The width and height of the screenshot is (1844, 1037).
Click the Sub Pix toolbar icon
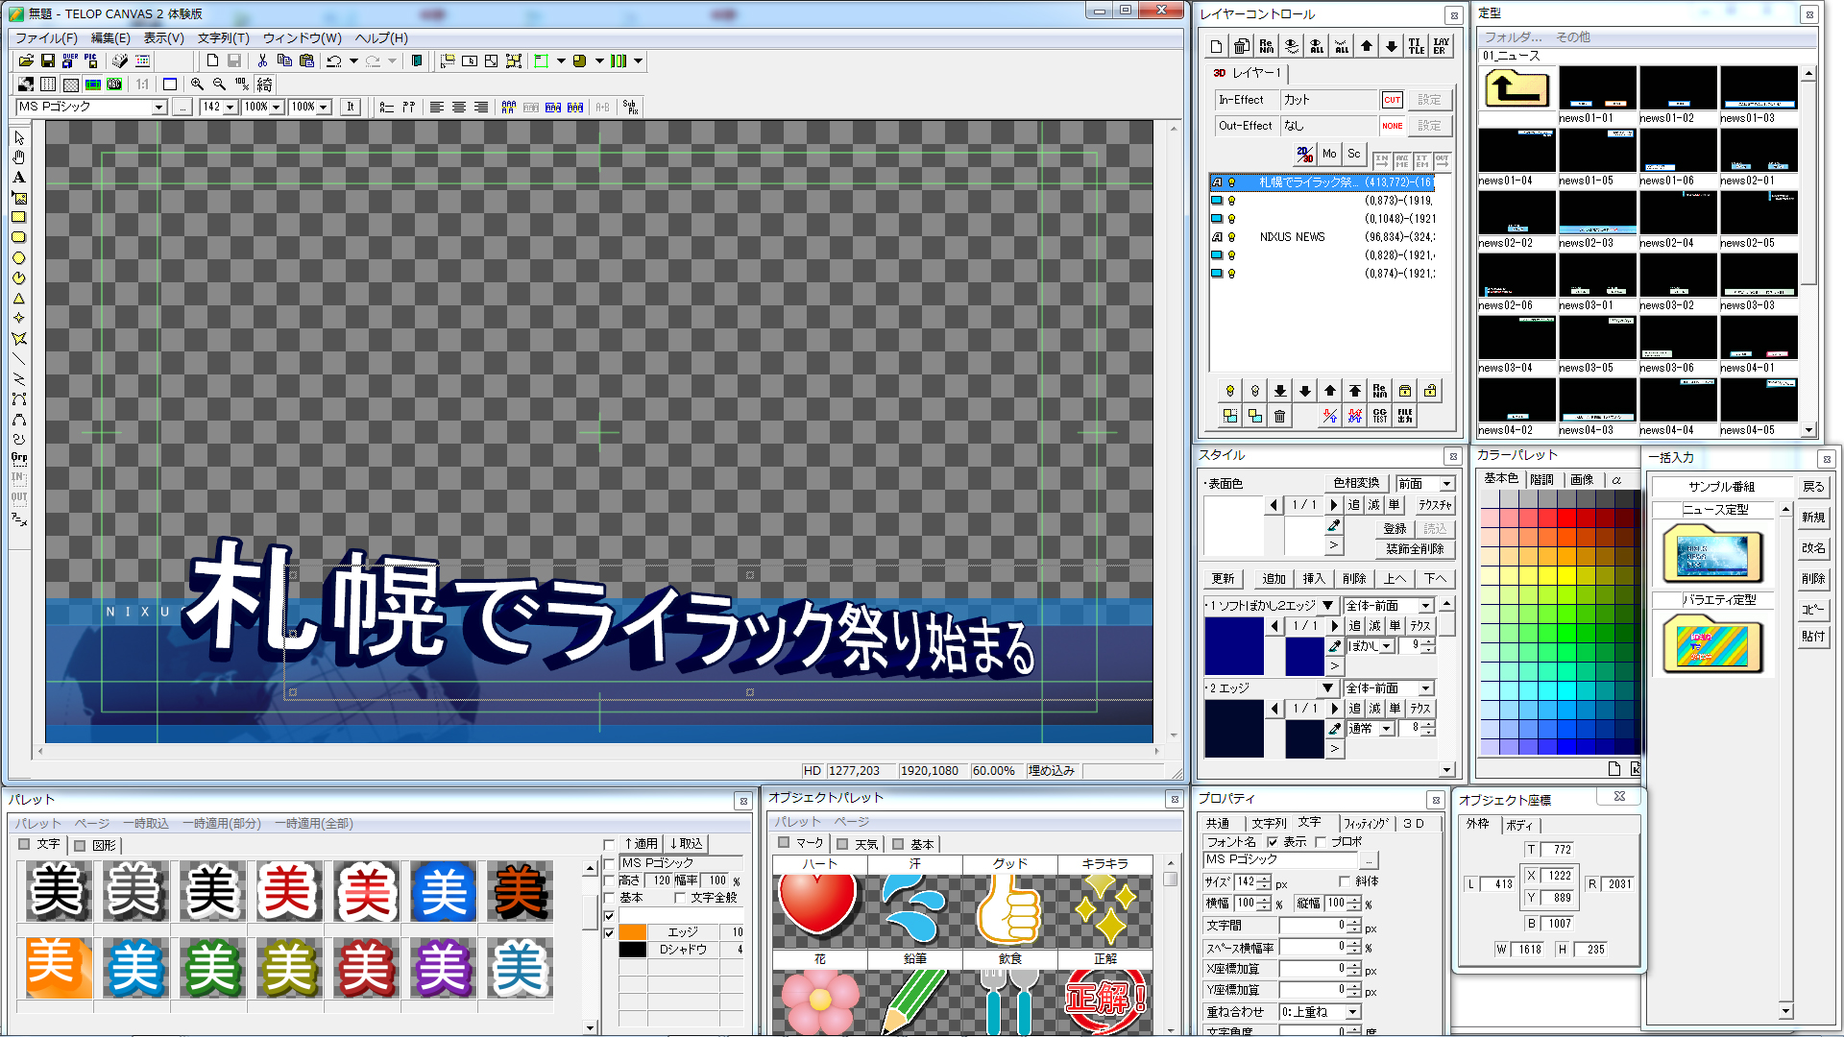click(629, 107)
